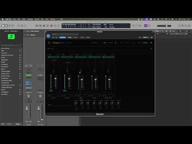Open the Apple menu
The height and width of the screenshot is (144, 192).
coord(2,19)
